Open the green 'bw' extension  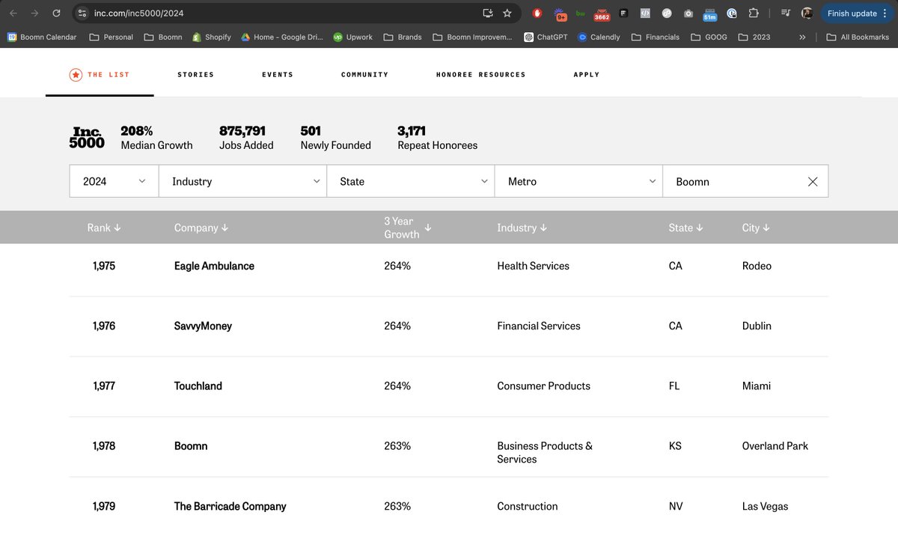tap(580, 13)
